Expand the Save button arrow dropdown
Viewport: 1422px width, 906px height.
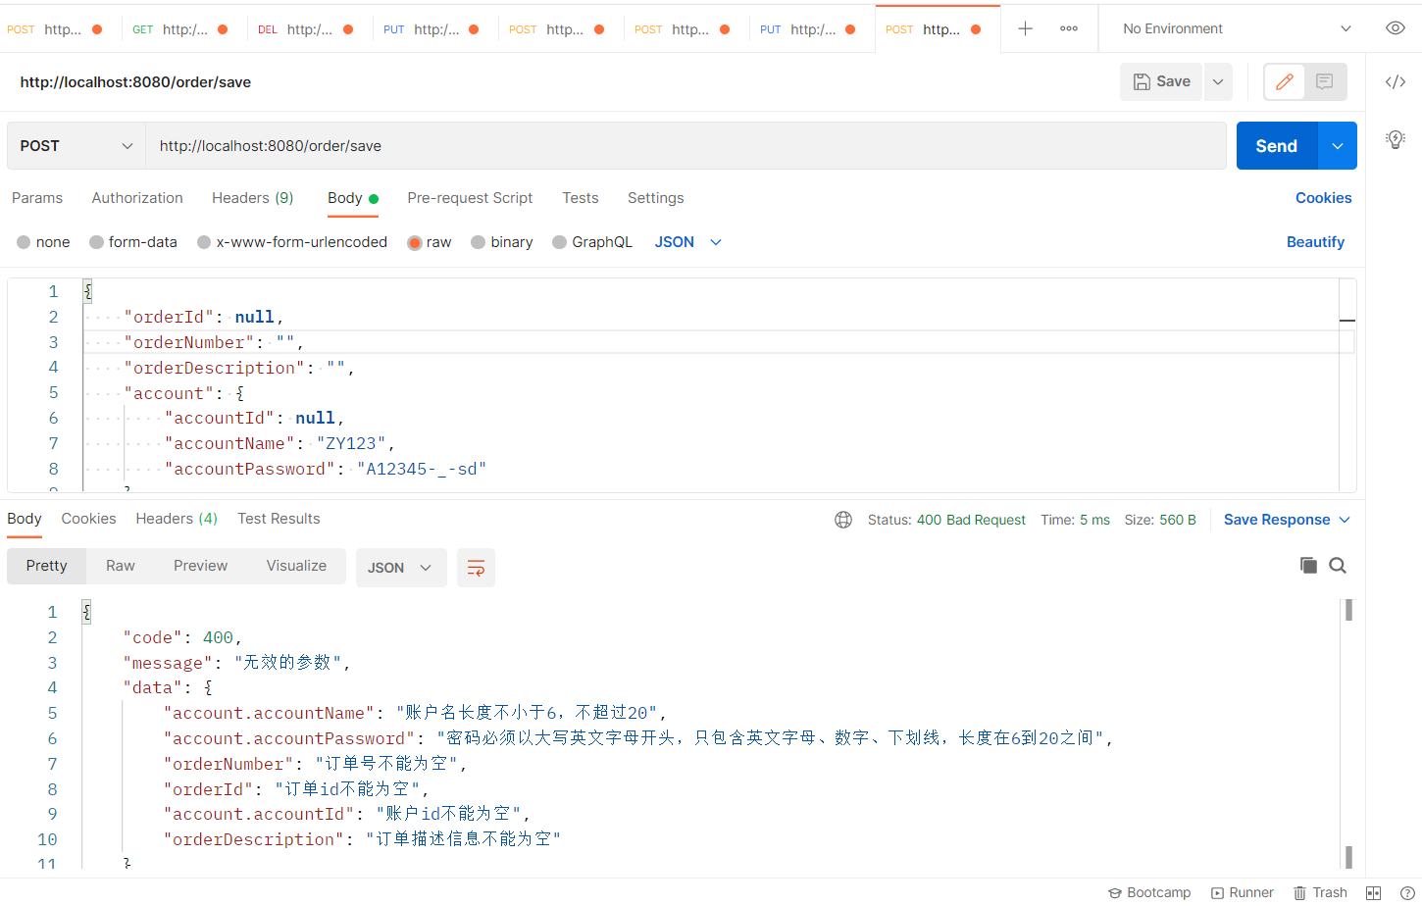1218,81
